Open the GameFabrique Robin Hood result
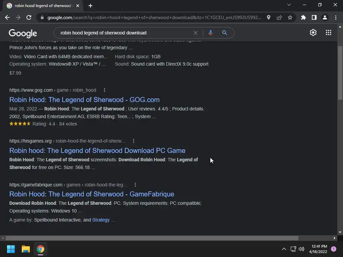Viewport: 343px width, 257px height. pos(92,194)
